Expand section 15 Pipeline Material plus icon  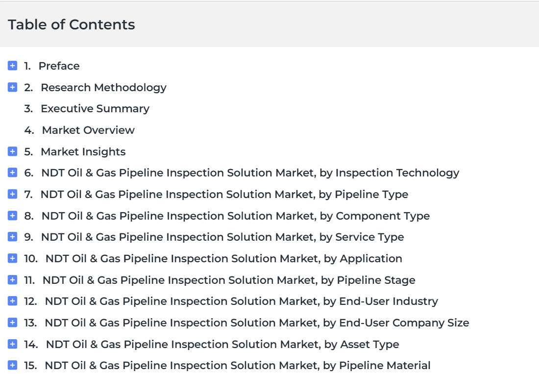pyautogui.click(x=12, y=365)
